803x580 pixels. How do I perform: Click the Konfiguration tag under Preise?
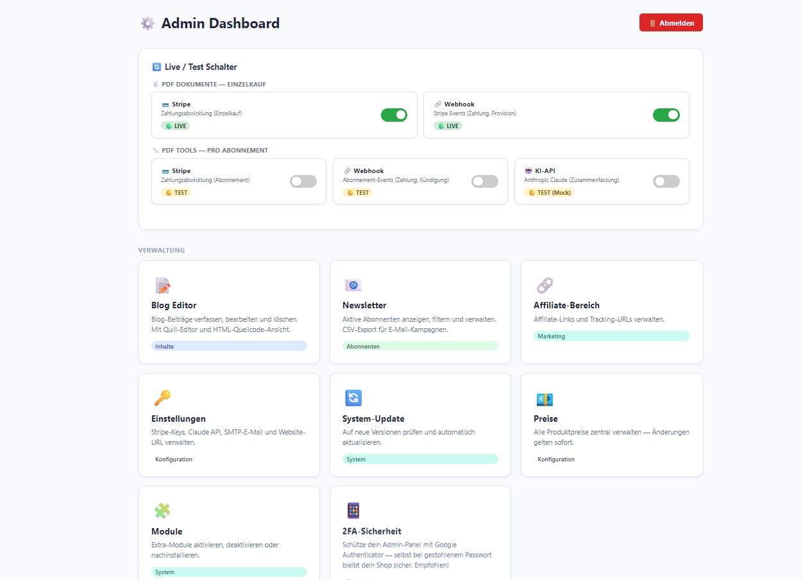pyautogui.click(x=556, y=459)
